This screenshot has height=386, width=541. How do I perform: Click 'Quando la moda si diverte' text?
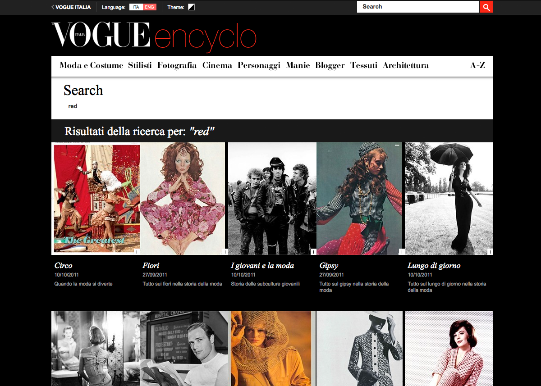coord(83,284)
